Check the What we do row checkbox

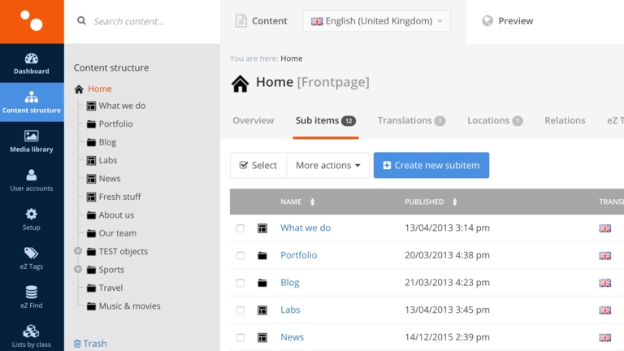click(x=240, y=228)
